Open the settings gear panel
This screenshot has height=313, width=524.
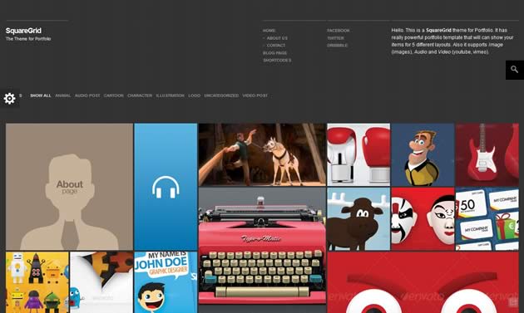(x=10, y=99)
